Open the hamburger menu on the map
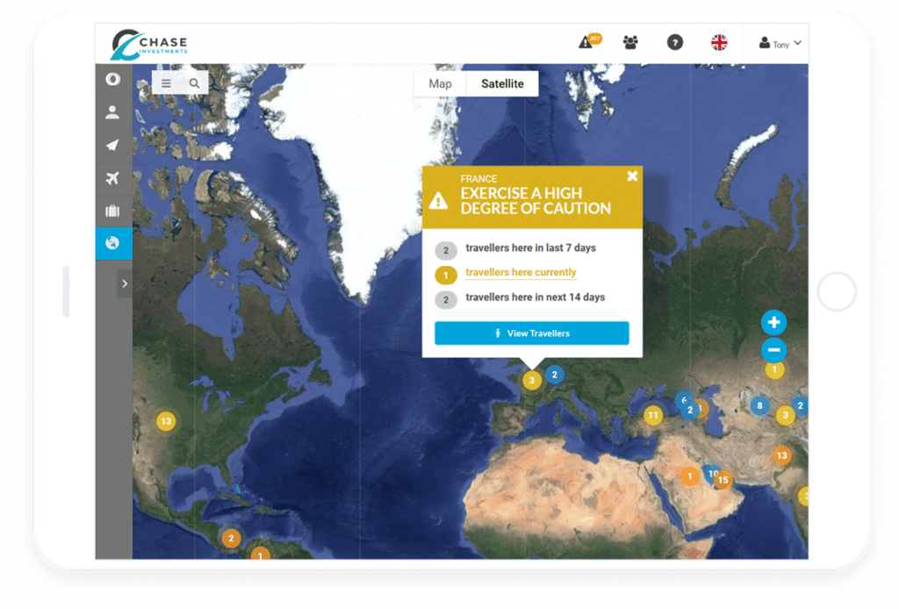Viewport: 899px width, 609px height. pos(167,83)
